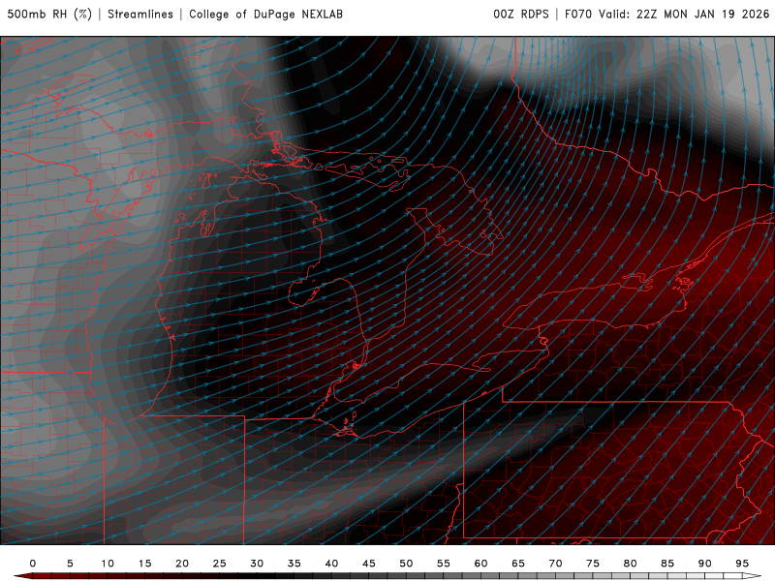Click the 25 label on the color scale
This screenshot has height=581, width=775.
click(220, 564)
